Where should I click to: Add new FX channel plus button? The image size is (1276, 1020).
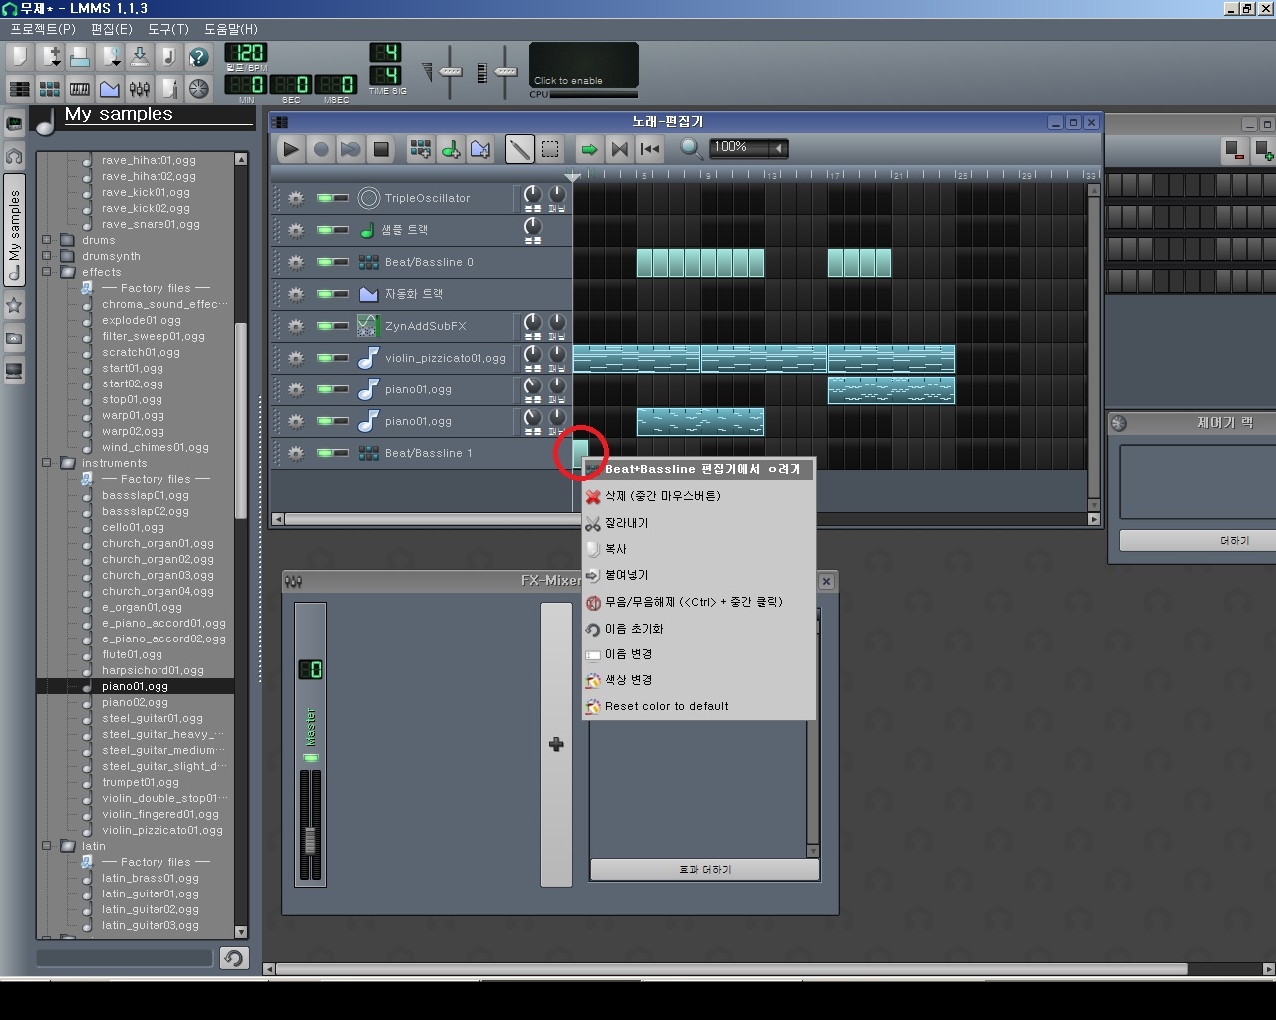(x=556, y=744)
